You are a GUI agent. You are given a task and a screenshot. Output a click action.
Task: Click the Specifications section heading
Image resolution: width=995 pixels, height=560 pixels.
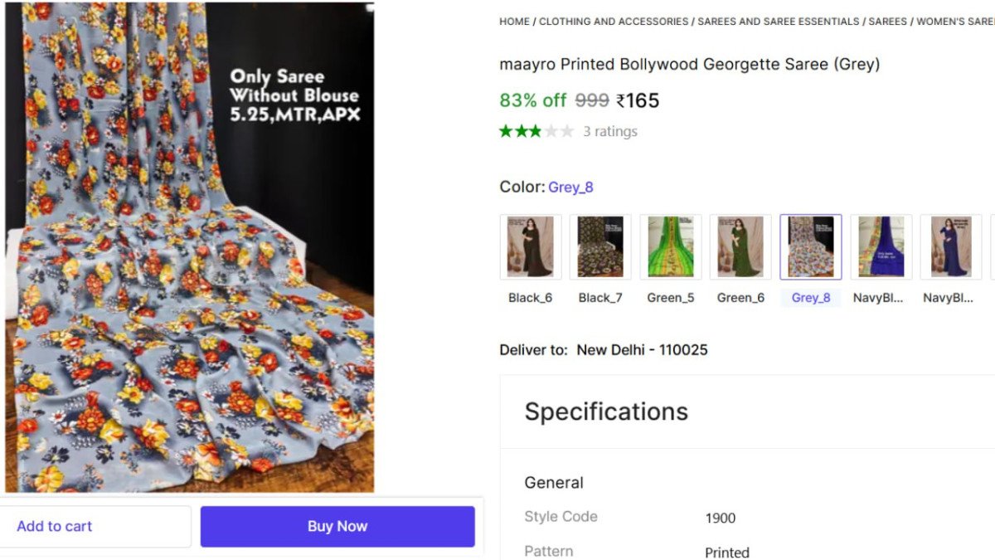[606, 411]
